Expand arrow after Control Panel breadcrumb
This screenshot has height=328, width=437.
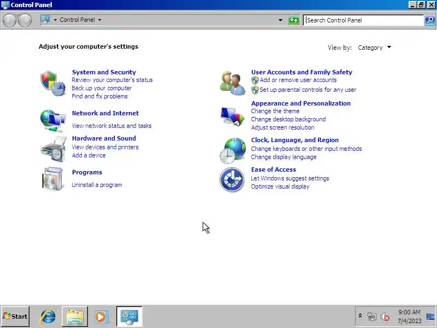(x=100, y=20)
